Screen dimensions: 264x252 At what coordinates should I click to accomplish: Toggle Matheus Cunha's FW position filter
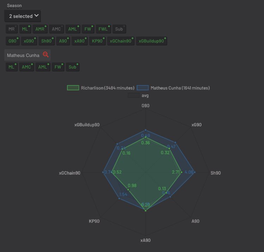58,67
